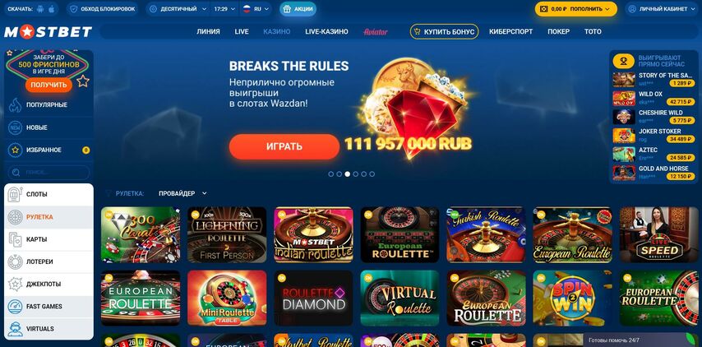Select the last carousel dot
This screenshot has height=347, width=702.
pos(372,174)
